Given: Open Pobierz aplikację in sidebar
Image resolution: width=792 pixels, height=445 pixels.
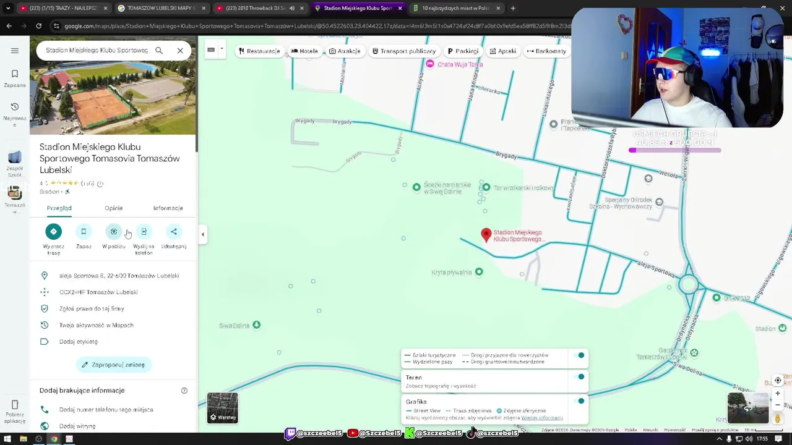Looking at the screenshot, I should [x=15, y=412].
